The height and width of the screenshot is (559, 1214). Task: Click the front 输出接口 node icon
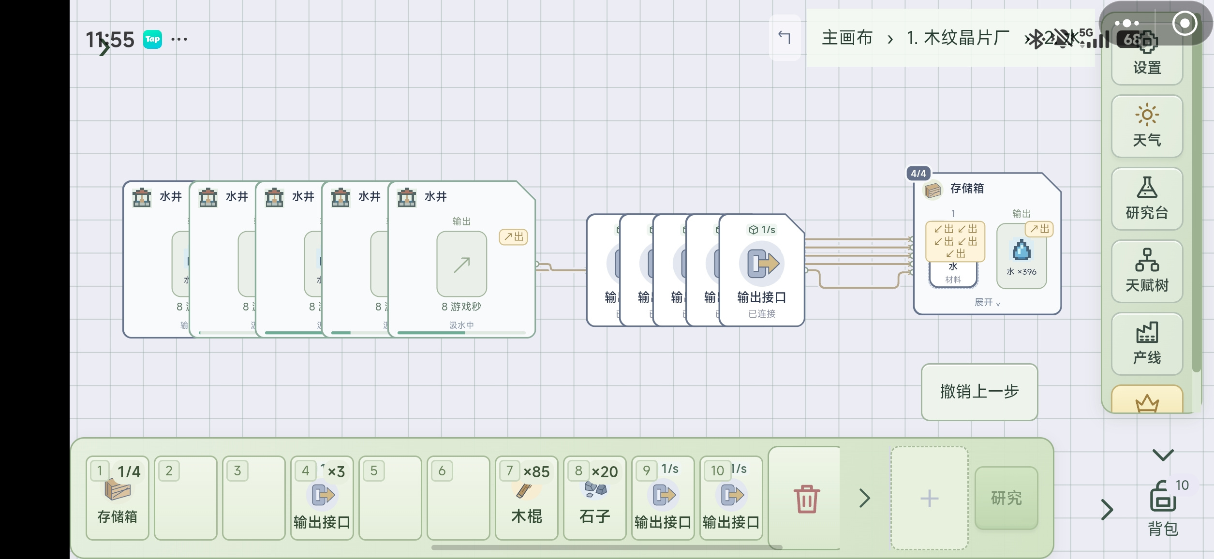pos(762,264)
